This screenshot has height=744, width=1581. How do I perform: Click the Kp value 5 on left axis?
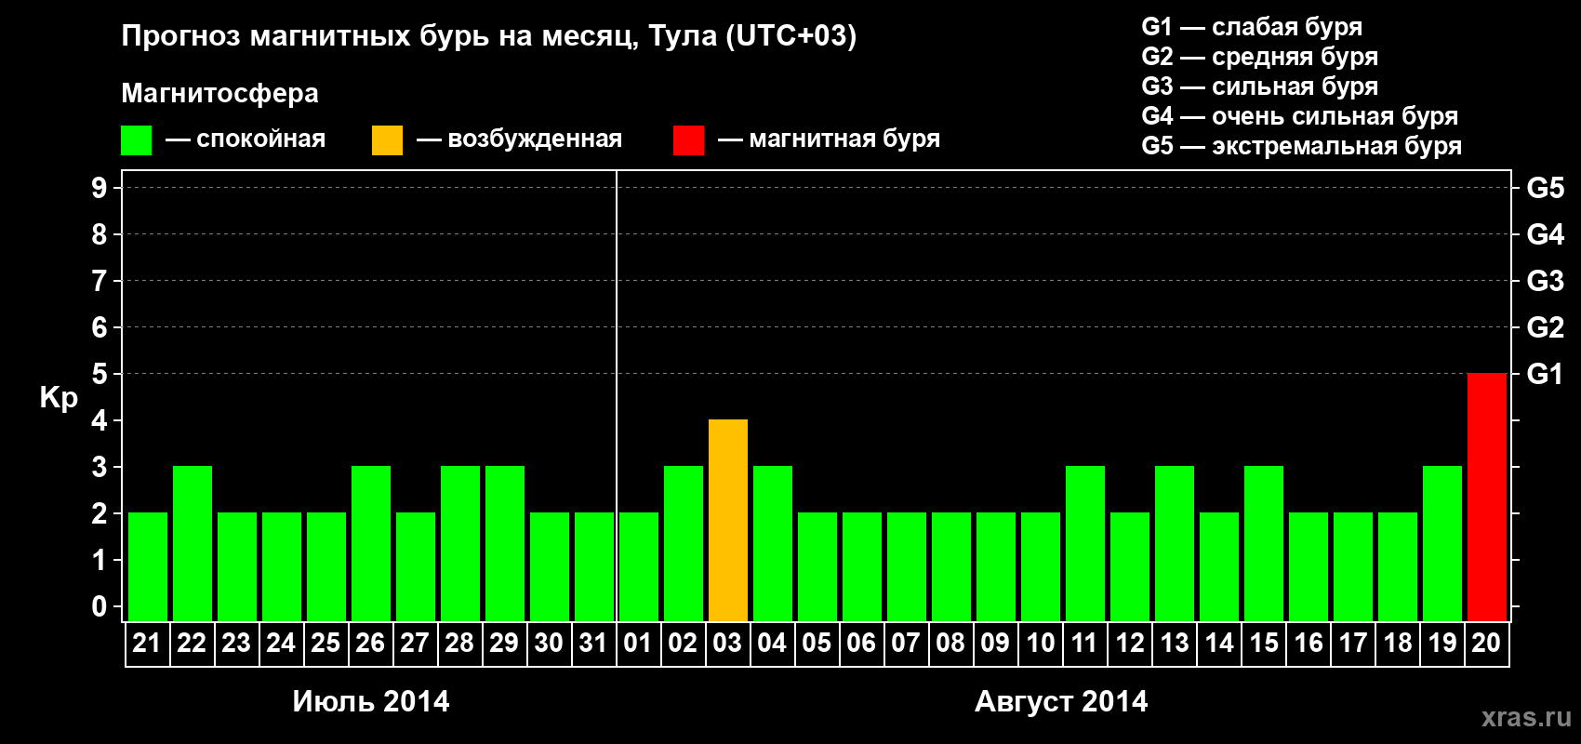(x=100, y=374)
